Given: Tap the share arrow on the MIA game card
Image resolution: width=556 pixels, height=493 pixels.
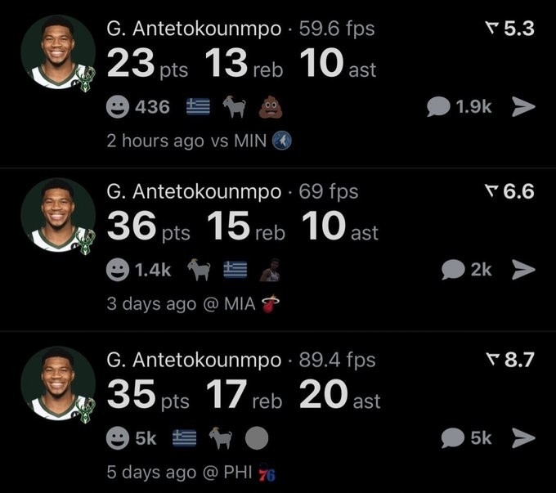Looking at the screenshot, I should 523,270.
